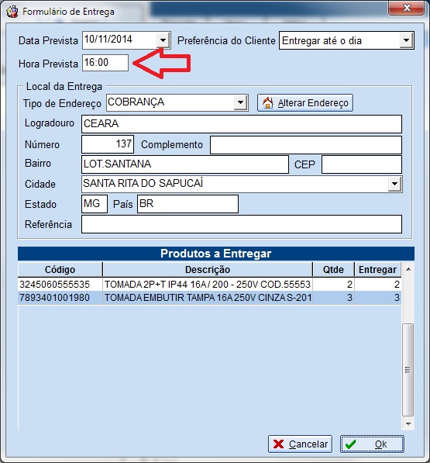Click the red X Cancelar icon

[278, 444]
